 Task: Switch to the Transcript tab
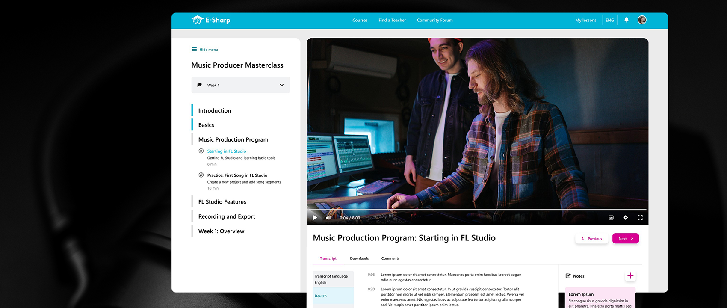(328, 258)
